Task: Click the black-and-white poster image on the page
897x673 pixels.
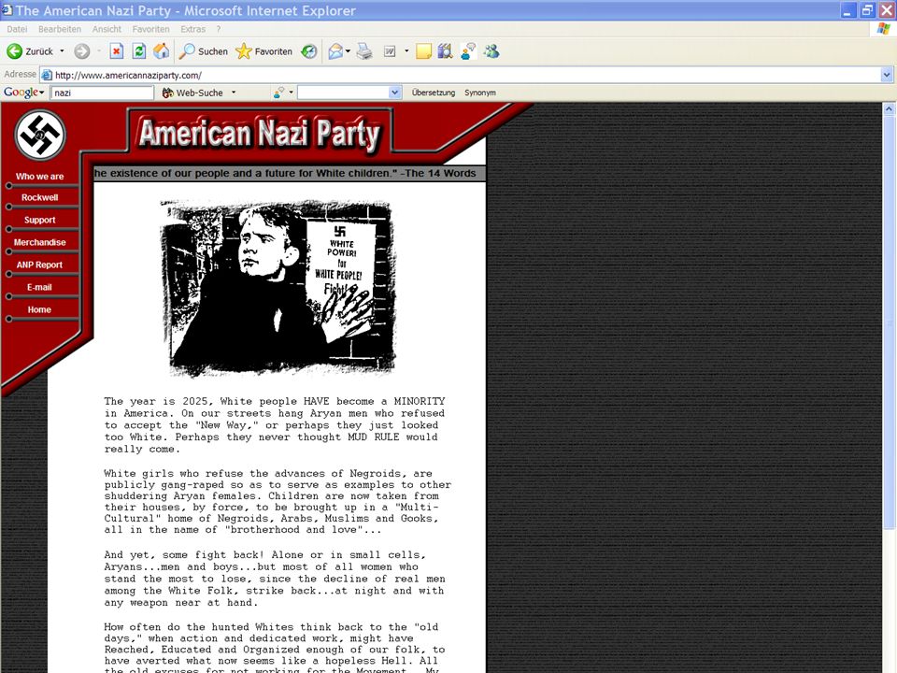Action: click(278, 288)
